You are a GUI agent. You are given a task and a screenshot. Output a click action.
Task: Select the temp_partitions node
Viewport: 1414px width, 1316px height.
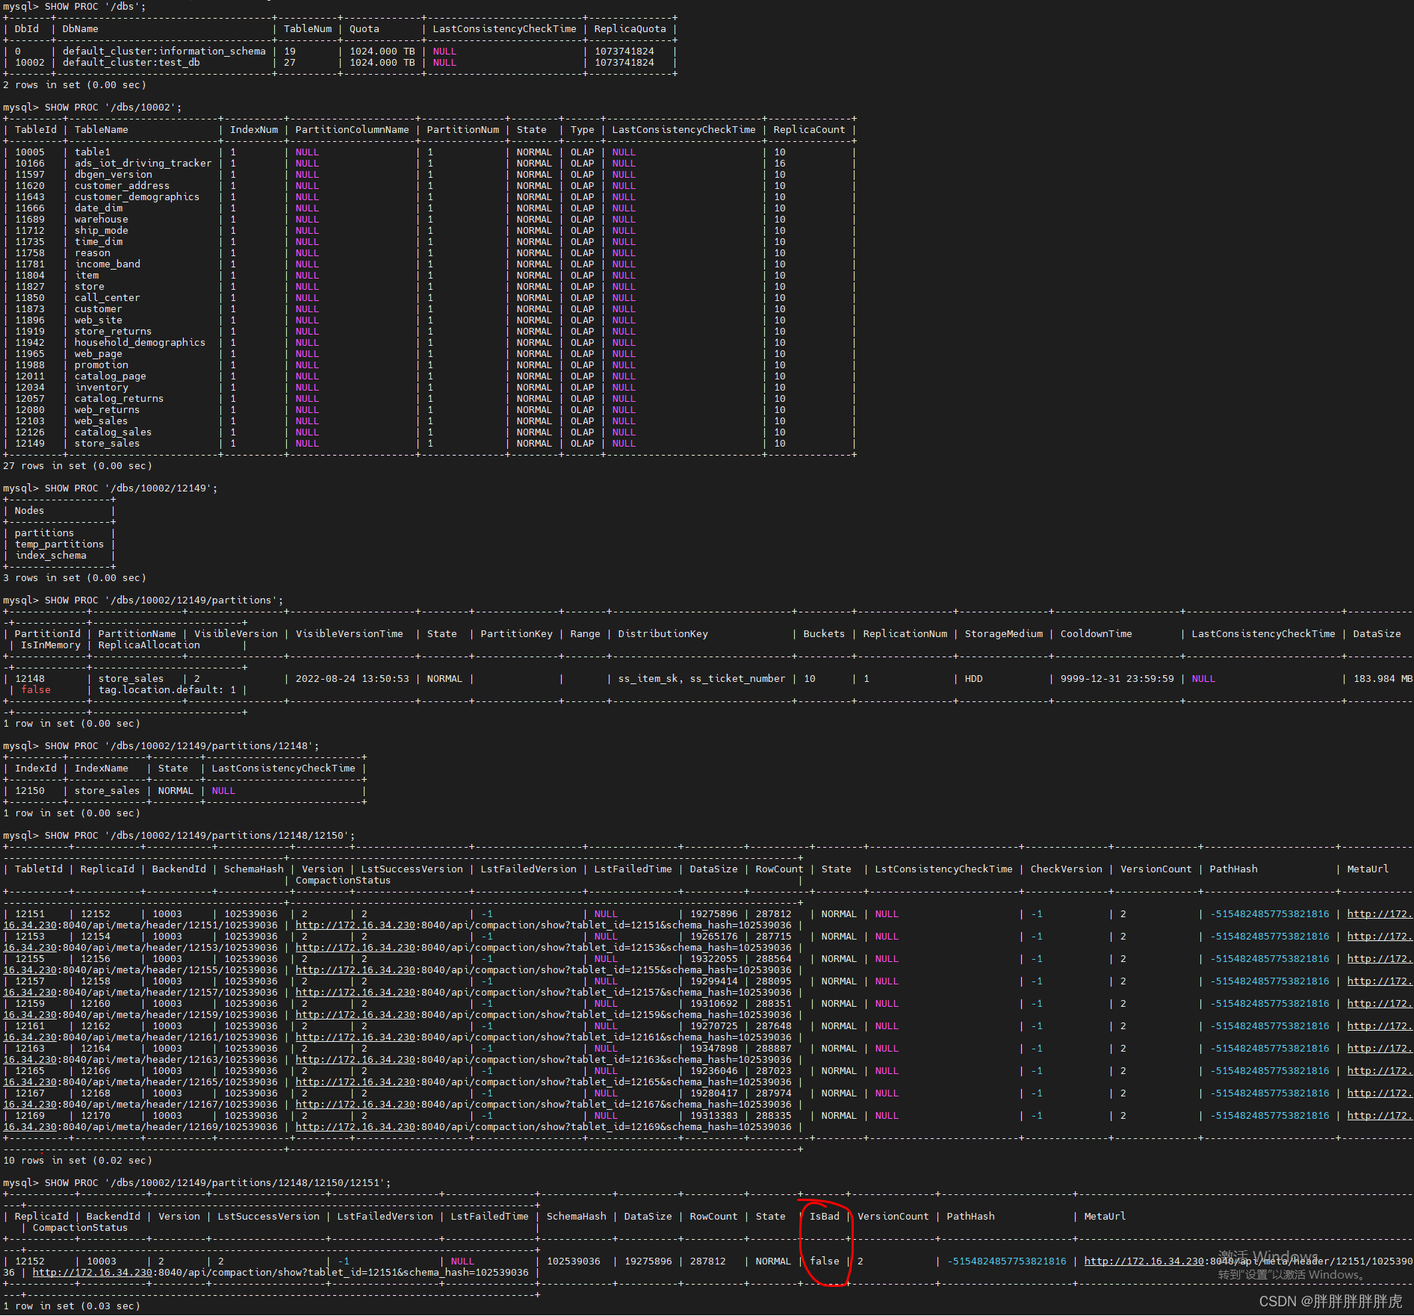(x=59, y=544)
